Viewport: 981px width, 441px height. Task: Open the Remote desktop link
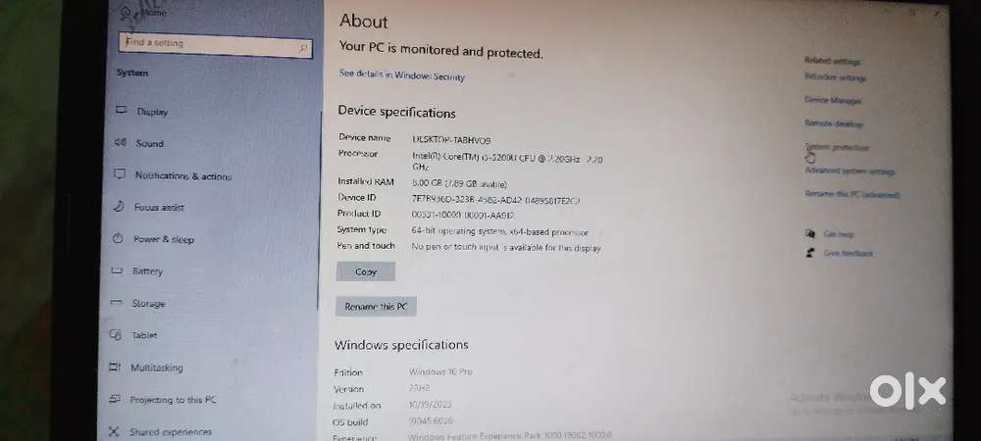(833, 123)
